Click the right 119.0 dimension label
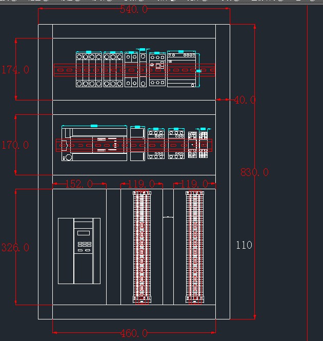Screen dimensions: 323x341 point(194,184)
